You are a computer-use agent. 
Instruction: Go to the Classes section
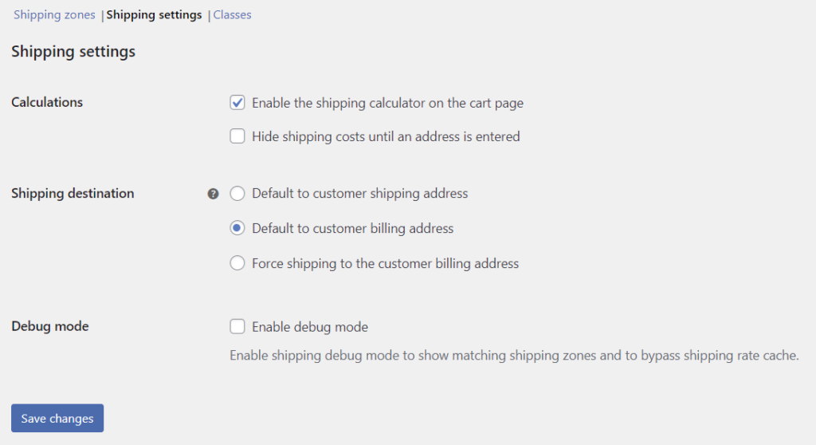click(x=232, y=14)
